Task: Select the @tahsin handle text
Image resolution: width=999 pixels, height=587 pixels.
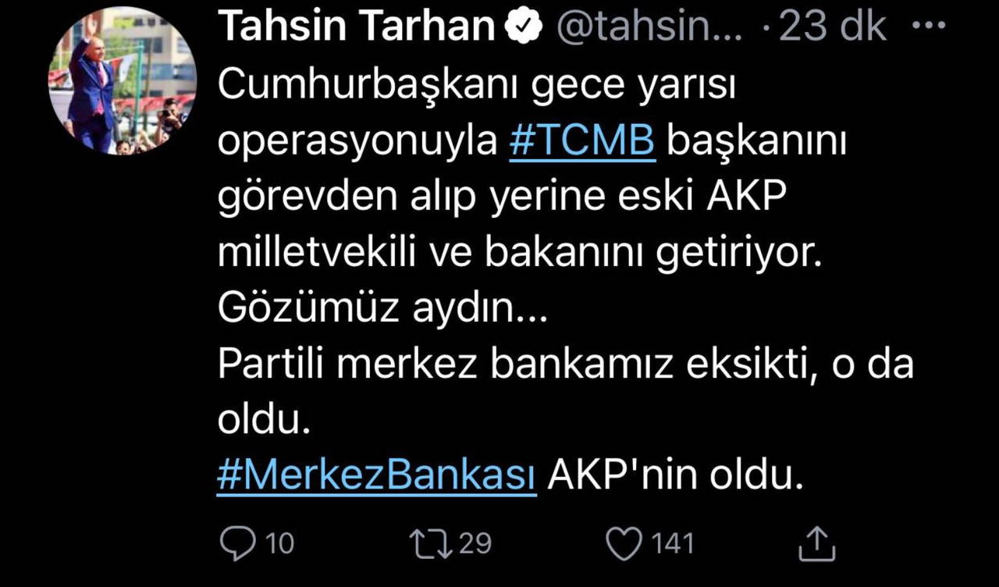Action: (x=648, y=23)
